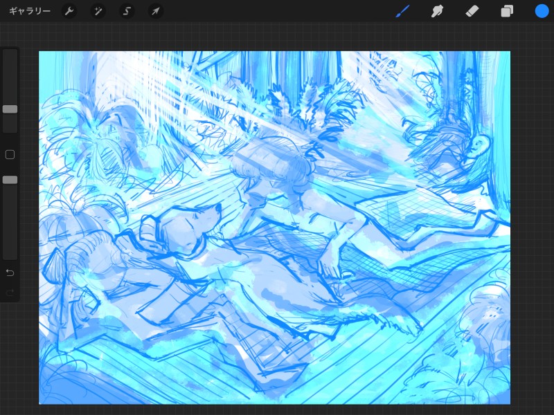The width and height of the screenshot is (554, 415).
Task: Click the brush opacity slider handle
Action: point(10,180)
